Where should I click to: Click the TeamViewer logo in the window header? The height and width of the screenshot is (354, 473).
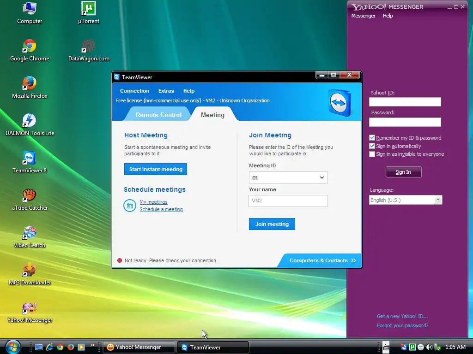pos(340,103)
